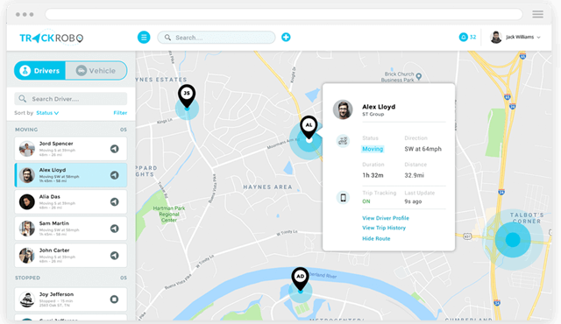Click Alex Lloyd's navigation arrow icon
Image resolution: width=561 pixels, height=324 pixels.
(115, 175)
